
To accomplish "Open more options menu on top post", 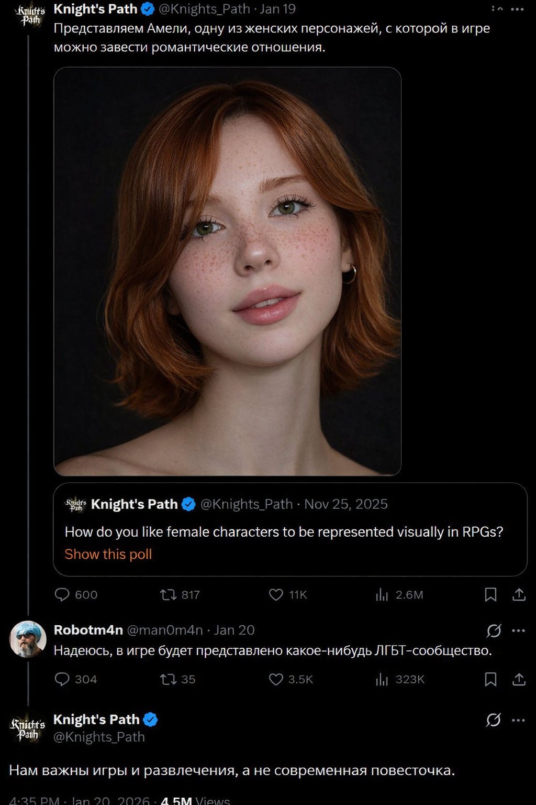I will 518,9.
